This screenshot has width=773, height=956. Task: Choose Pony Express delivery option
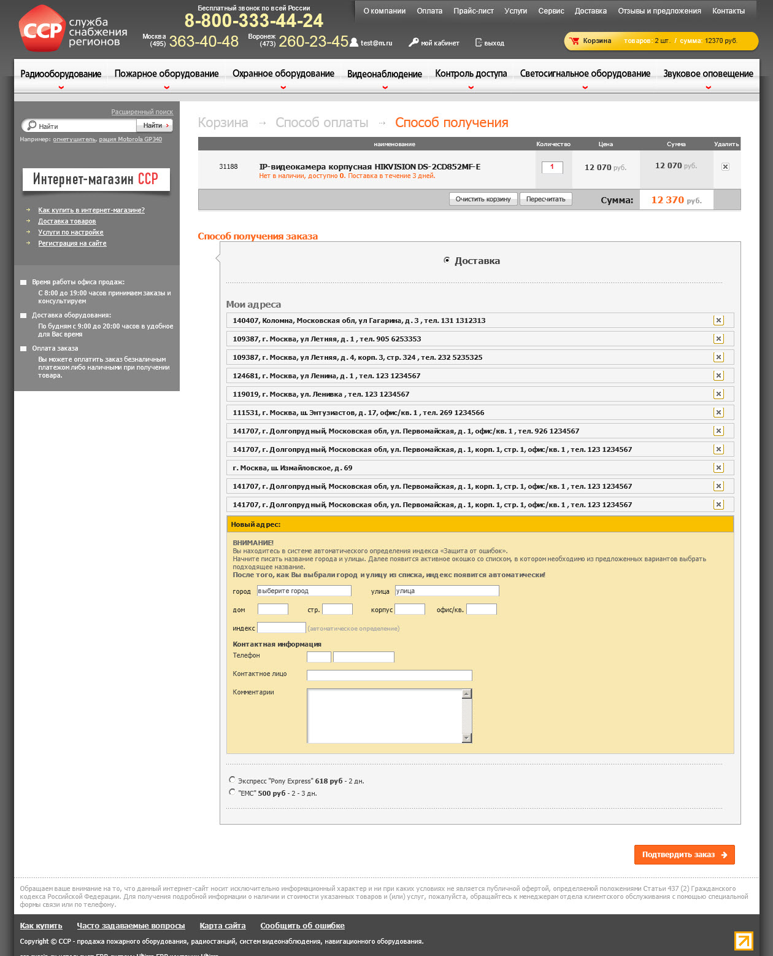click(232, 780)
